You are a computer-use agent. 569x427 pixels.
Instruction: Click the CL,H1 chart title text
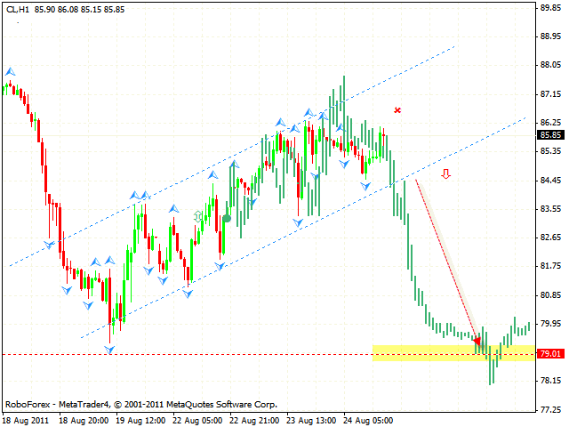coord(18,9)
